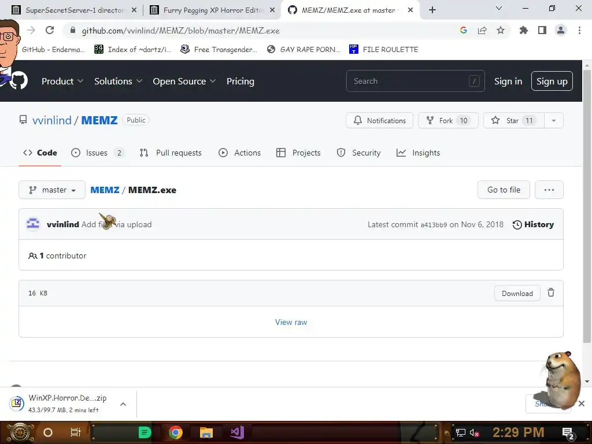This screenshot has height=444, width=592.
Task: Click the Sign up button
Action: coord(552,81)
